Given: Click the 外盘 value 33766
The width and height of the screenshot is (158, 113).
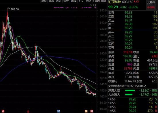Looking at the screenshot, I should click(128, 68).
